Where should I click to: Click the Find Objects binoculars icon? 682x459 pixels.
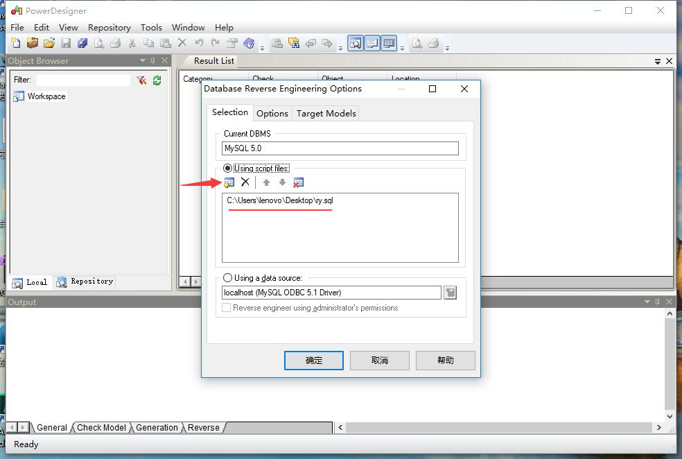[x=294, y=43]
